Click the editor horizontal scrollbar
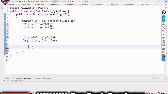The width and height of the screenshot is (168, 94). click(87, 75)
